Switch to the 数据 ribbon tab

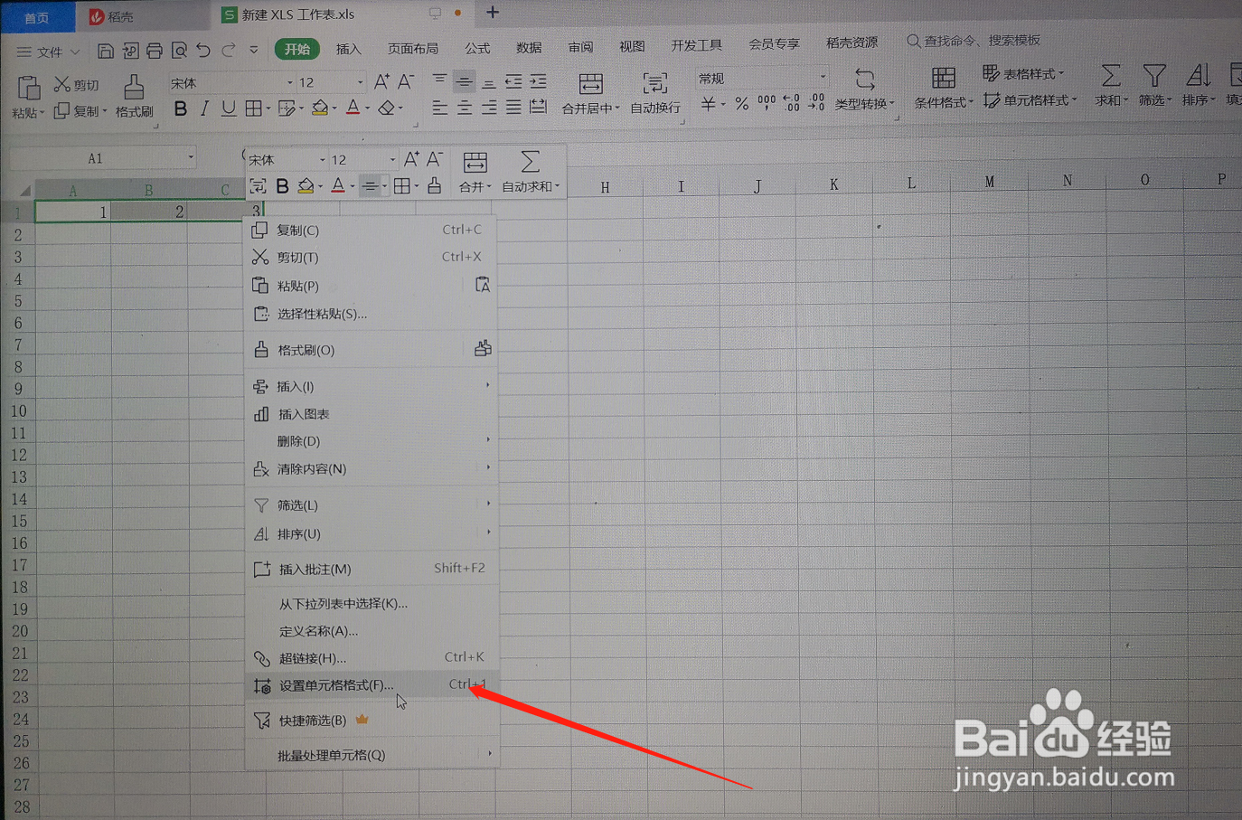click(528, 49)
